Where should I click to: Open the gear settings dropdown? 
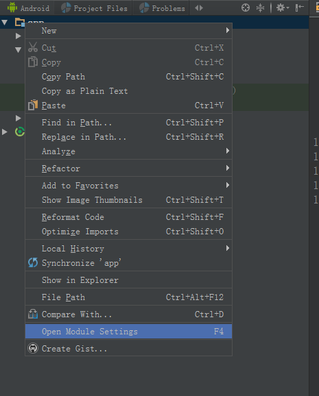coord(283,8)
